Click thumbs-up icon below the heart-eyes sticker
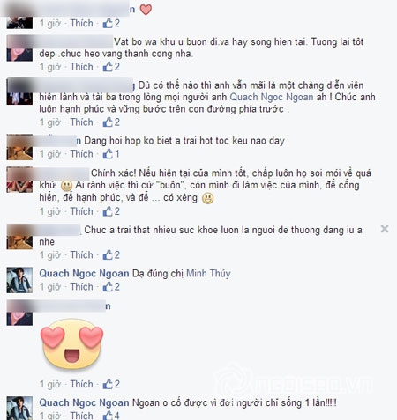 tap(108, 384)
